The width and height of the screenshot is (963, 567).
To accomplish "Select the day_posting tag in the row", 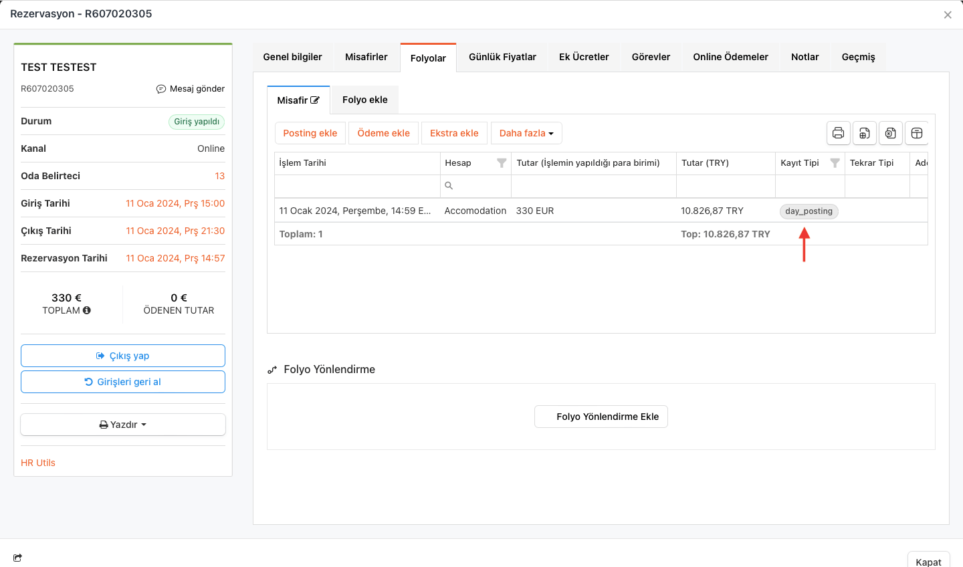I will tap(809, 211).
